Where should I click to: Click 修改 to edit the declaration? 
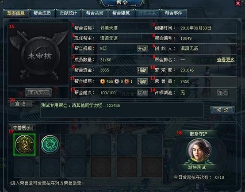[x=222, y=110]
